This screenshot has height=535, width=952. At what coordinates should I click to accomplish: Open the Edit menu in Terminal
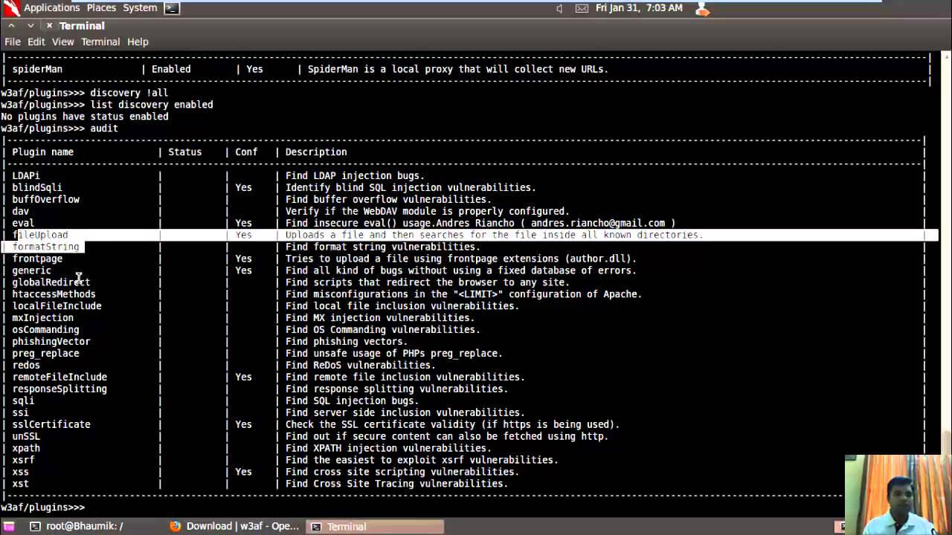pos(36,42)
